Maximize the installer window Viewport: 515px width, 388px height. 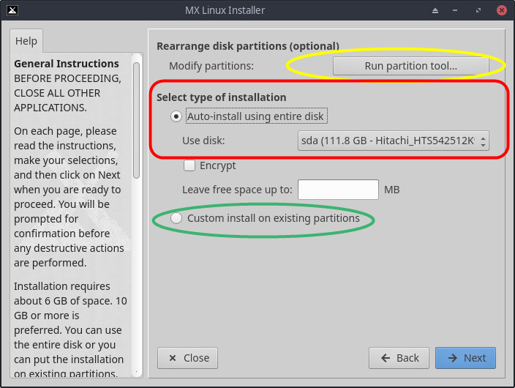(x=478, y=10)
